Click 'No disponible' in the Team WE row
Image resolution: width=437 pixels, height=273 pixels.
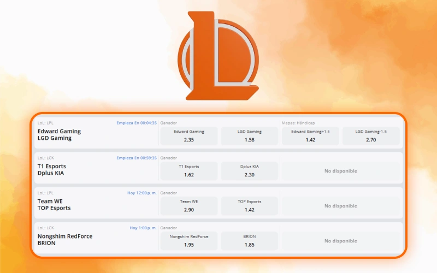pyautogui.click(x=340, y=206)
